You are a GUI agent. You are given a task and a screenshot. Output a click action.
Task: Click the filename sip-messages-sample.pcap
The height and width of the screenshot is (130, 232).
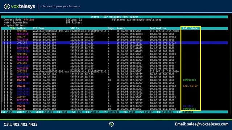pos(144,20)
